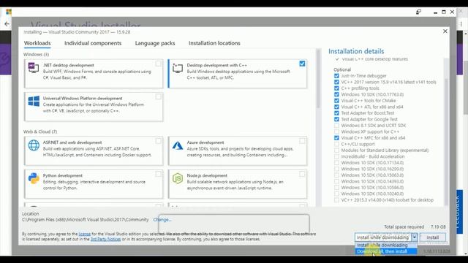Enable IncrediBuild - Build Acceleration option
This screenshot has width=468, height=263.
336,156
